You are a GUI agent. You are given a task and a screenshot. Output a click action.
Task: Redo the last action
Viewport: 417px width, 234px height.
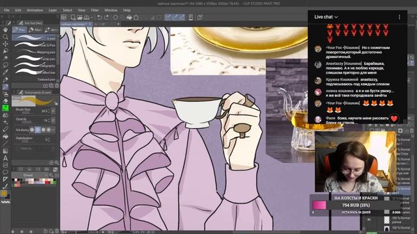[x=106, y=18]
